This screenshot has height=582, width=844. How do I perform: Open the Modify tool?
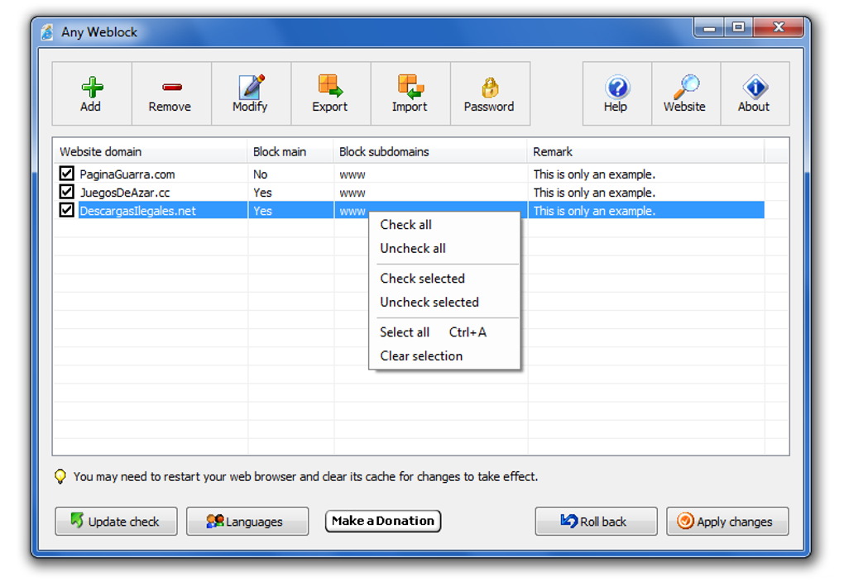[x=251, y=93]
